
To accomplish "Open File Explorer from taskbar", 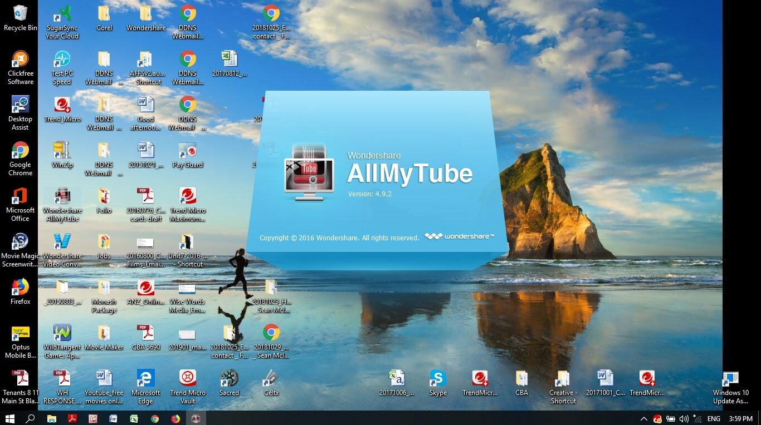I will tap(51, 418).
